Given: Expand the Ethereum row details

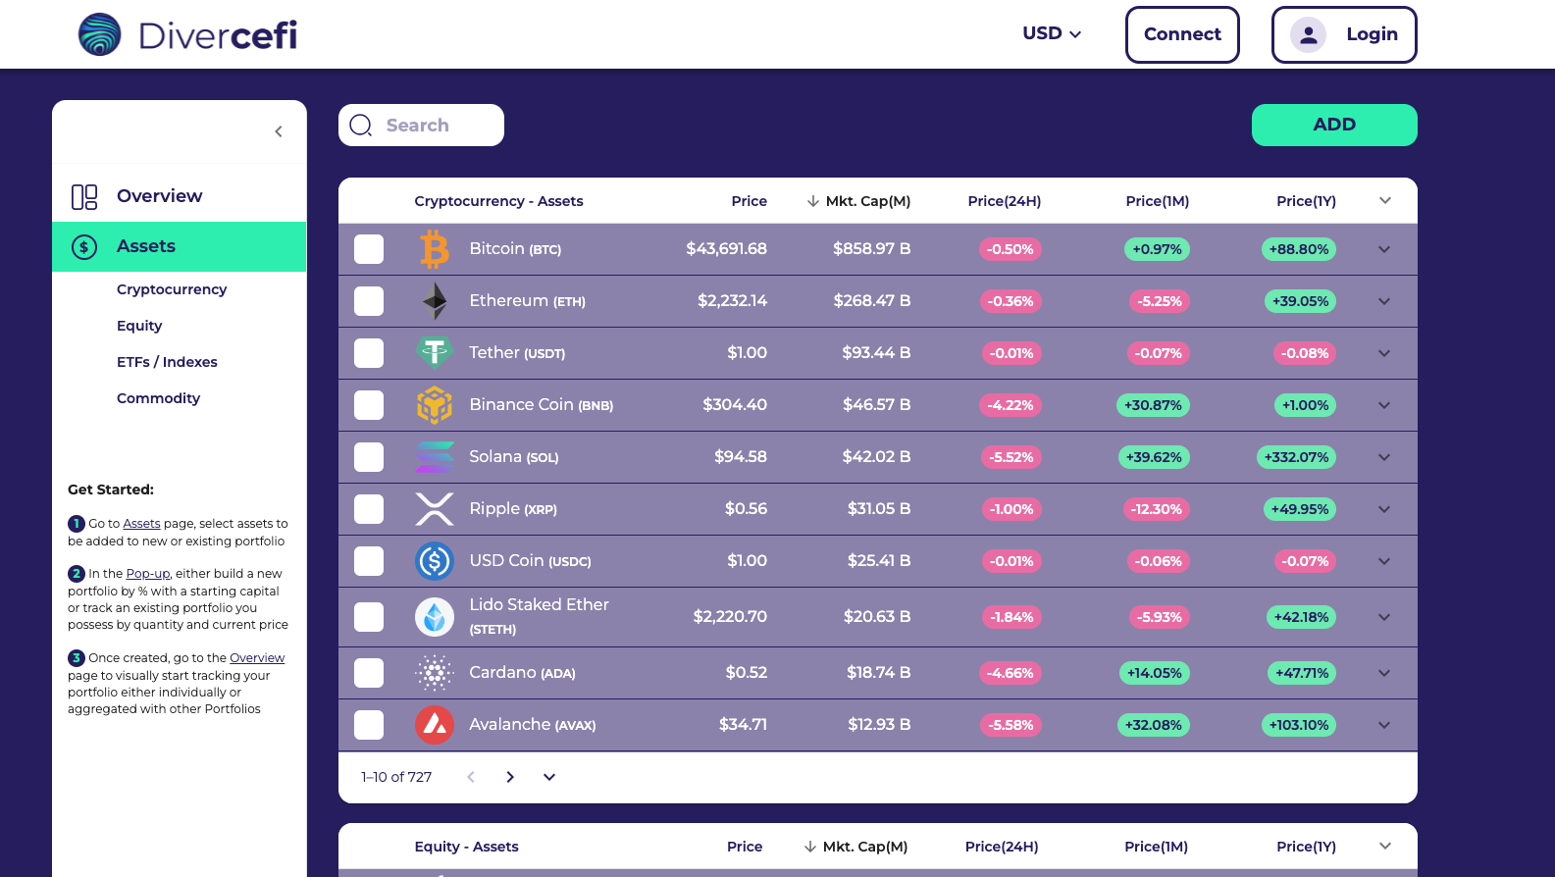Looking at the screenshot, I should tap(1384, 301).
